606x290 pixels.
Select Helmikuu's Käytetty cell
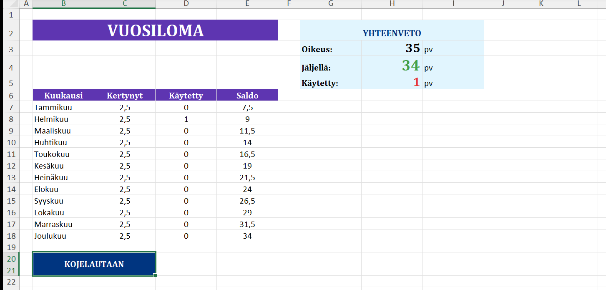pyautogui.click(x=186, y=119)
